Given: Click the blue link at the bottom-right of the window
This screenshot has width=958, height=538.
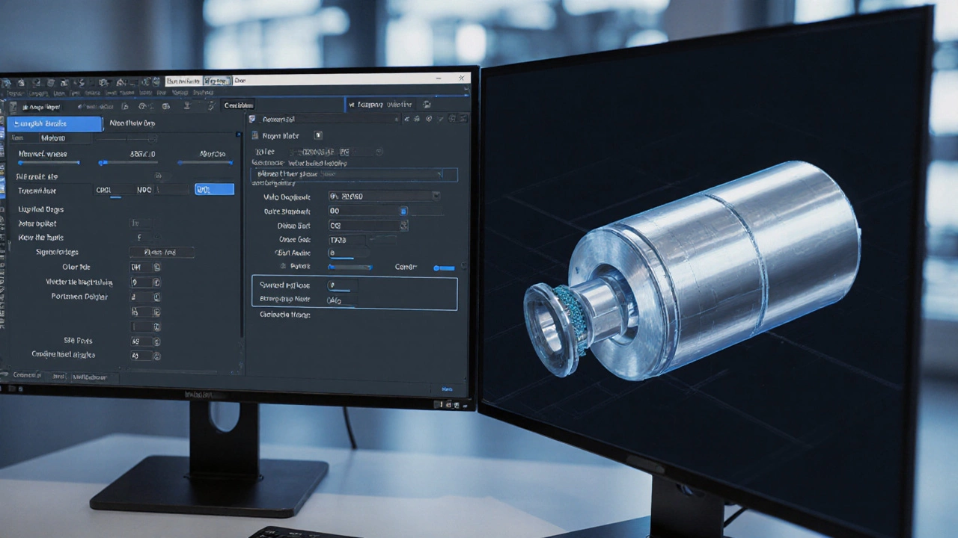Looking at the screenshot, I should (447, 389).
